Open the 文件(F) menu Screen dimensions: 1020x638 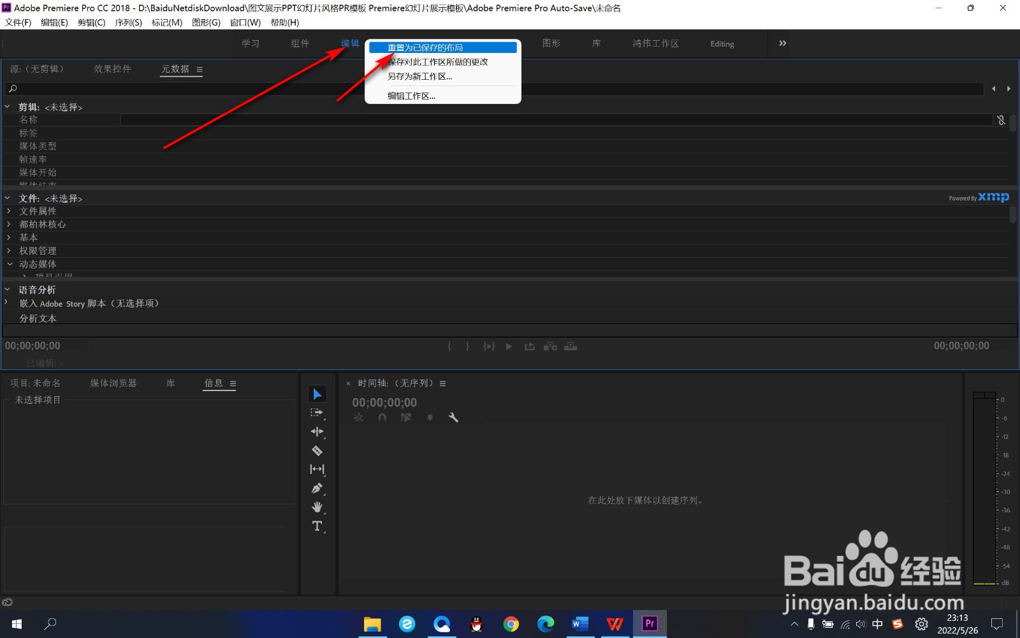click(x=18, y=22)
